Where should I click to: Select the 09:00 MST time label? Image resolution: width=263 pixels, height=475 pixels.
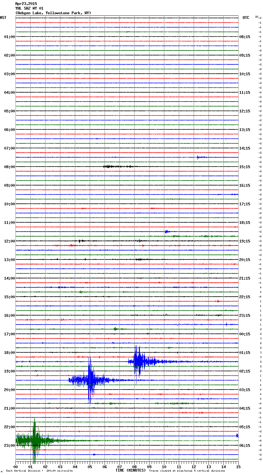10,185
